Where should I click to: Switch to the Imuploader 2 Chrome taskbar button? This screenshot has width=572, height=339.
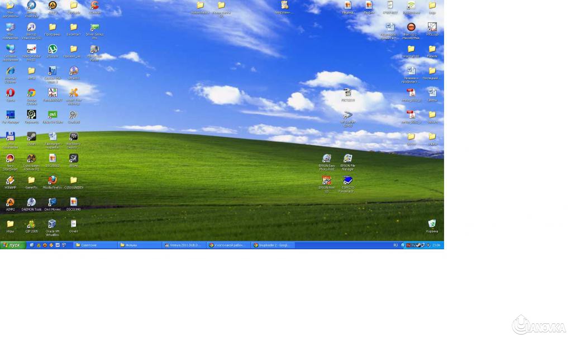coord(273,245)
